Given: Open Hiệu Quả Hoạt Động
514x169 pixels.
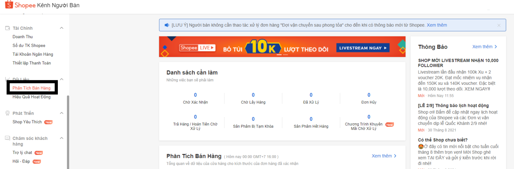Looking at the screenshot, I should 31,97.
